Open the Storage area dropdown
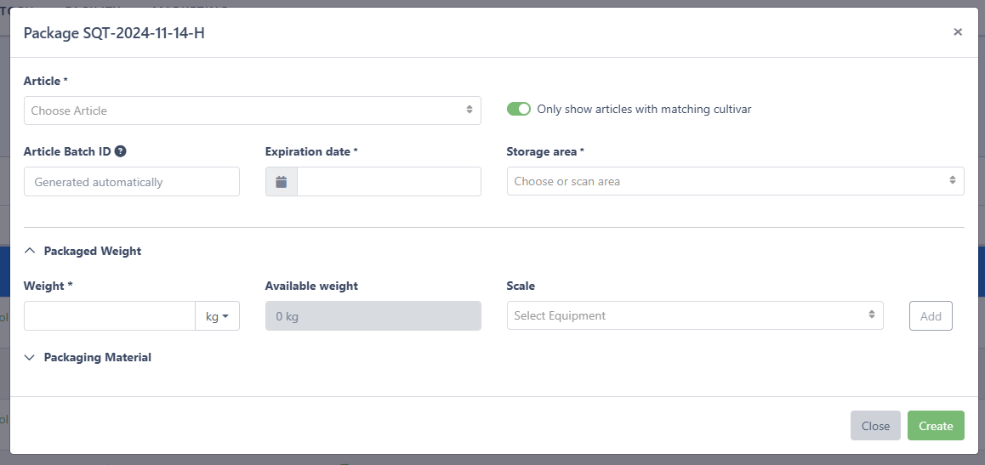Screen dimensions: 985x465 [x=735, y=181]
